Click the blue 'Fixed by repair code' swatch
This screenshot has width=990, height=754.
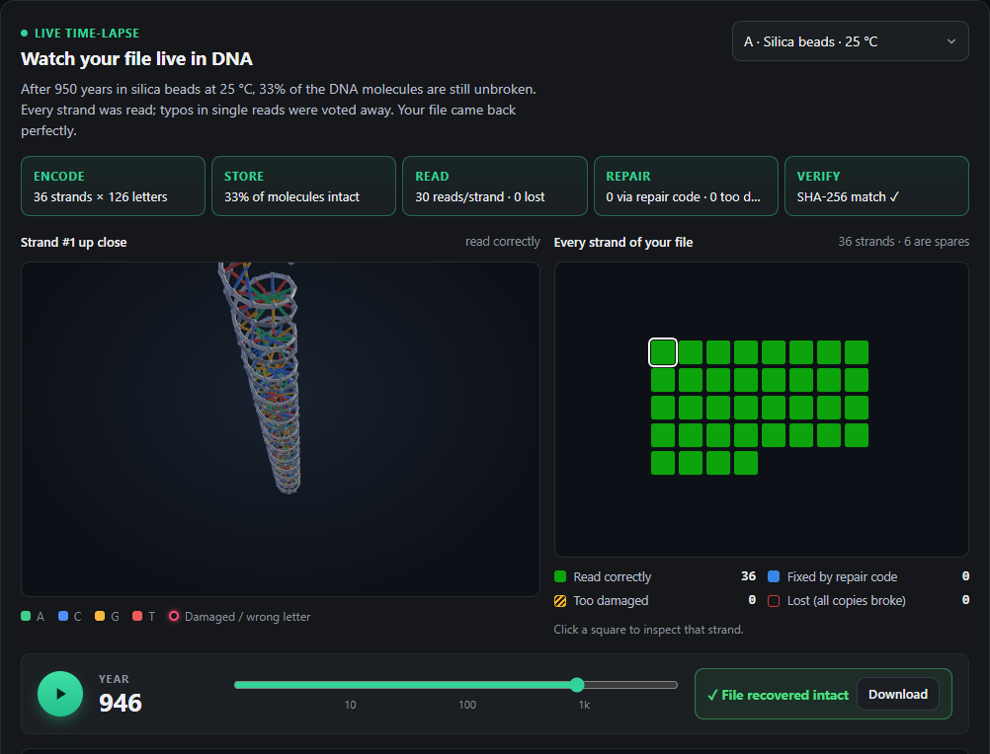tap(774, 576)
